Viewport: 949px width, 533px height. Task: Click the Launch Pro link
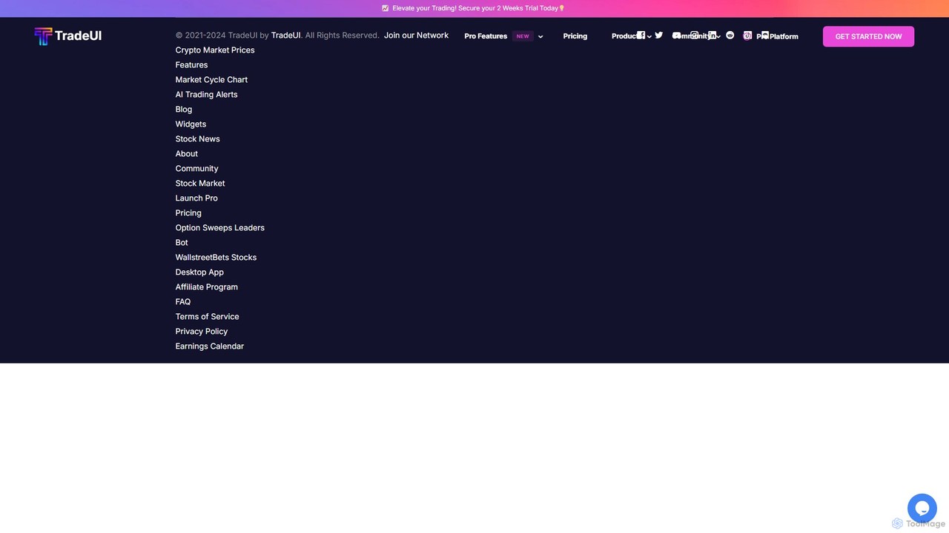pyautogui.click(x=196, y=198)
